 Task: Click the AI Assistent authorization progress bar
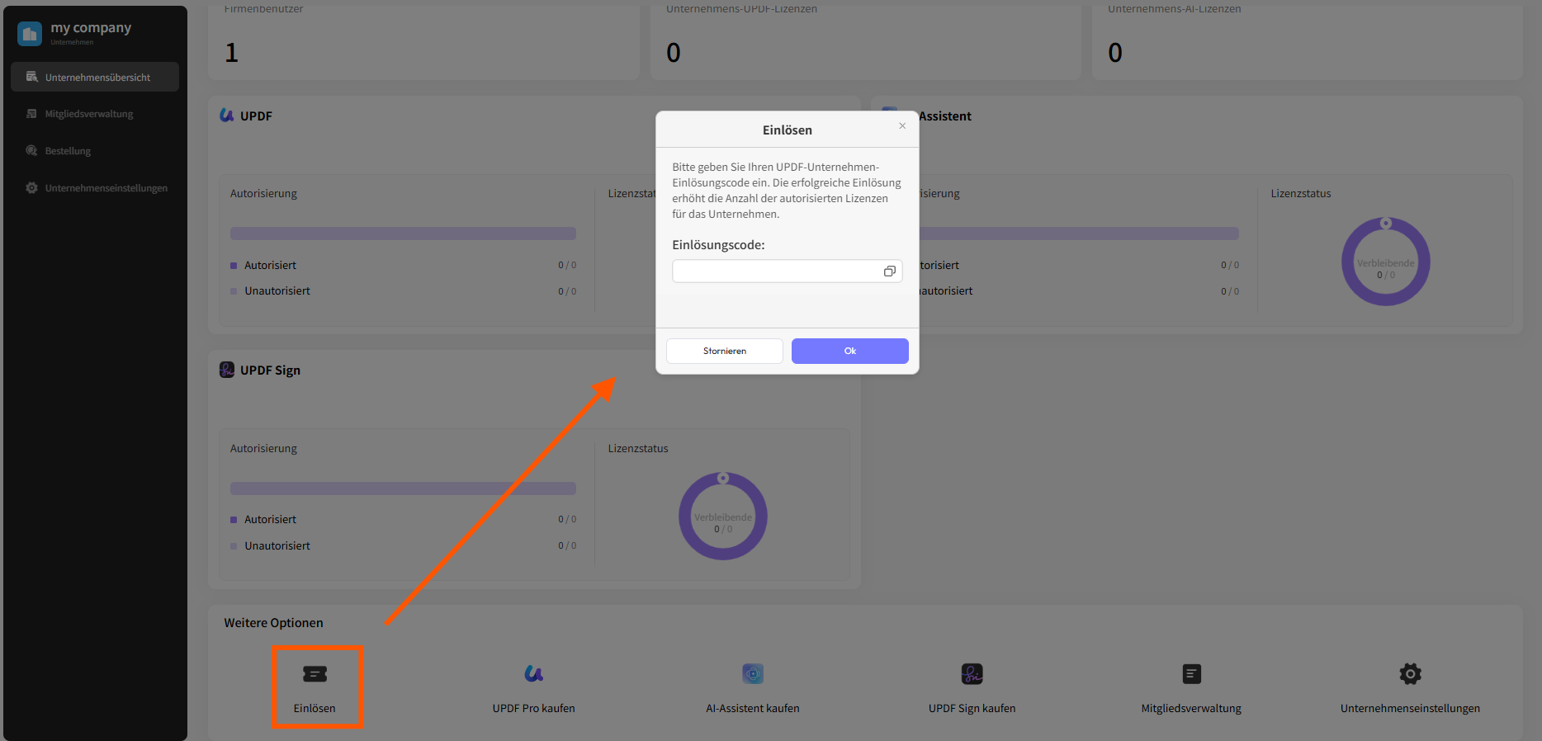(1079, 234)
